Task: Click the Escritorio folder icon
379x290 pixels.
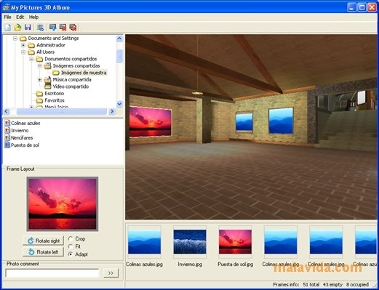Action: 39,94
